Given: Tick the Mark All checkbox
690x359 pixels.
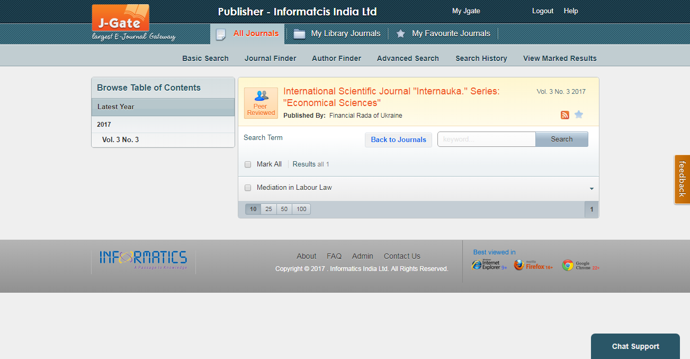Looking at the screenshot, I should pos(248,164).
